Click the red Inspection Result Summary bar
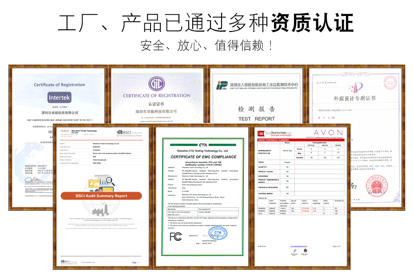The height and width of the screenshot is (280, 413). pyautogui.click(x=301, y=140)
